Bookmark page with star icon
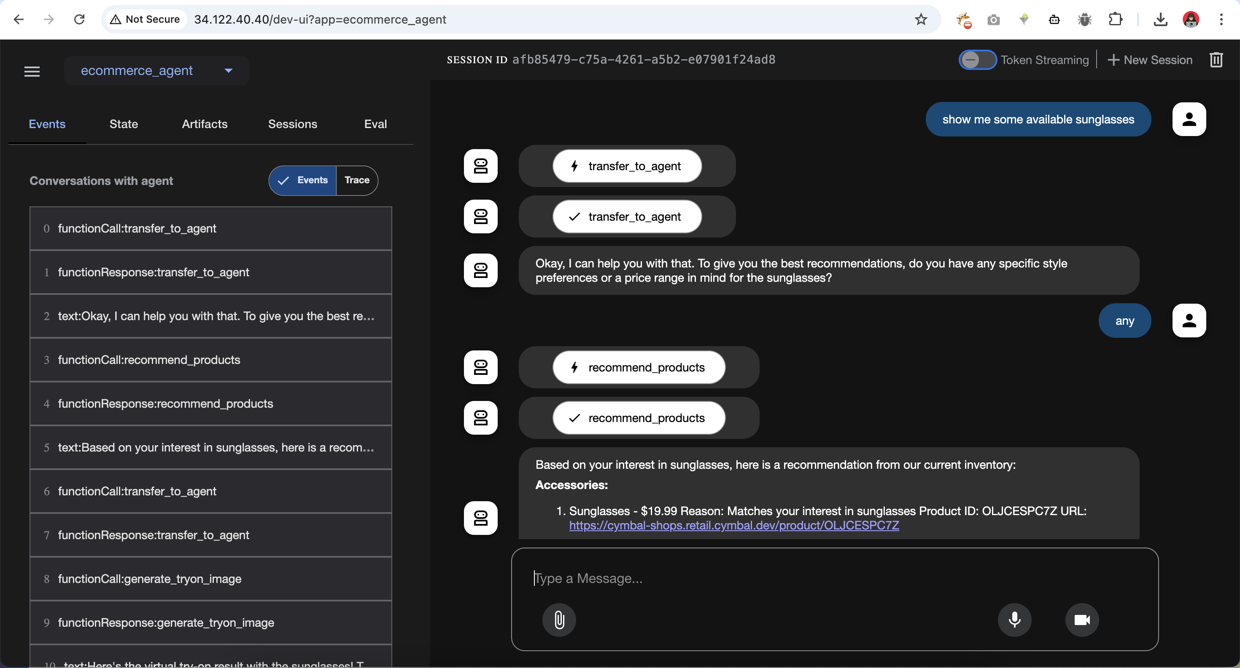1240x668 pixels. 921,19
